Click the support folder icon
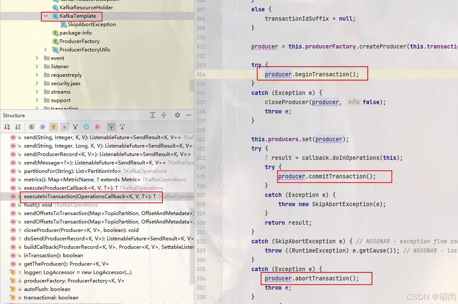The image size is (458, 304). click(47, 100)
